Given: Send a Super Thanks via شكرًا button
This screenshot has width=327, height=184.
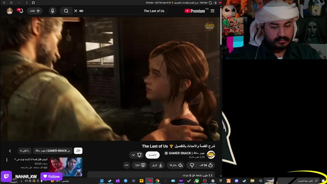Looking at the screenshot, I should [140, 165].
